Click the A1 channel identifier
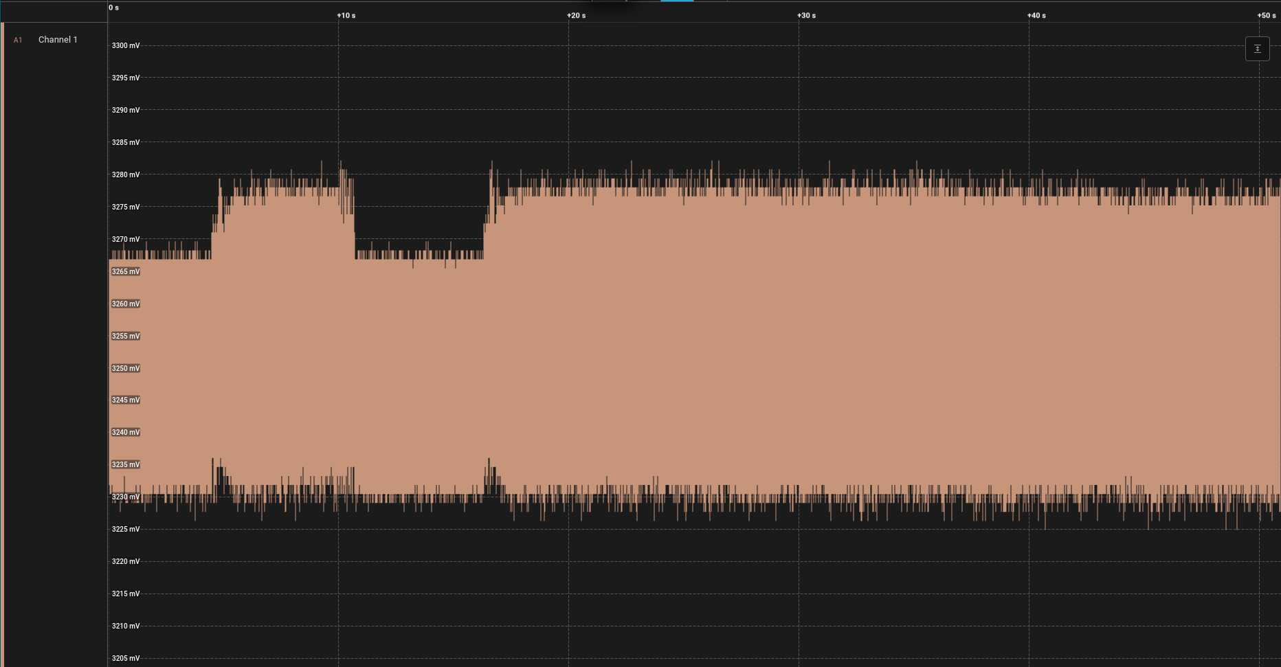1281x667 pixels. 18,41
